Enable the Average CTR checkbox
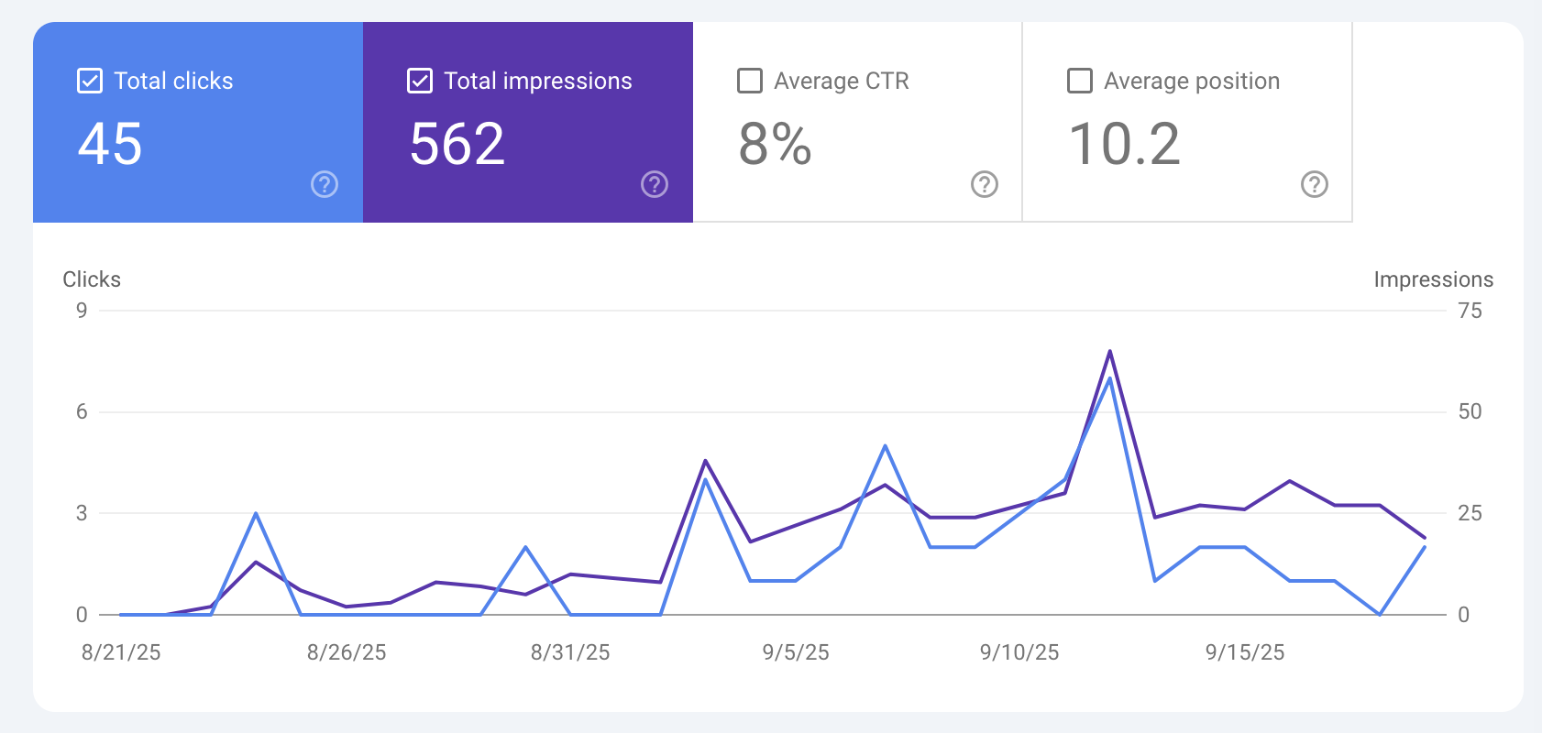1542x733 pixels. (x=750, y=81)
